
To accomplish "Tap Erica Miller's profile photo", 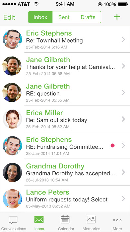I will (x=12, y=119).
